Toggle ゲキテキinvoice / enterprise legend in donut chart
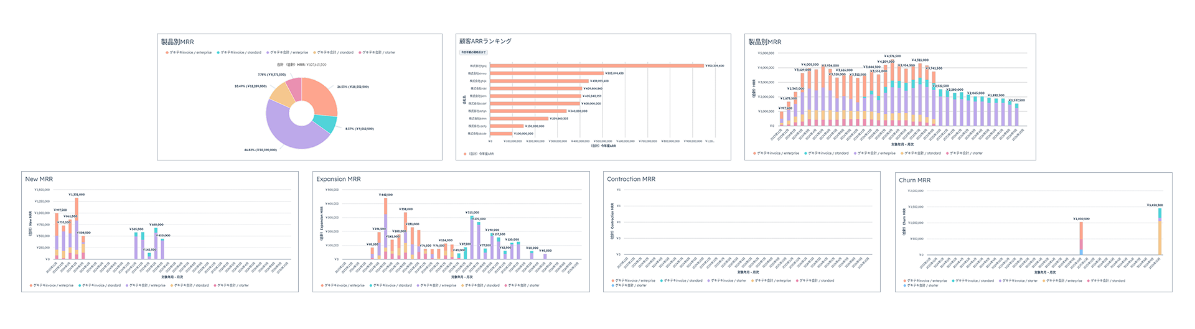1195x329 pixels. point(189,53)
